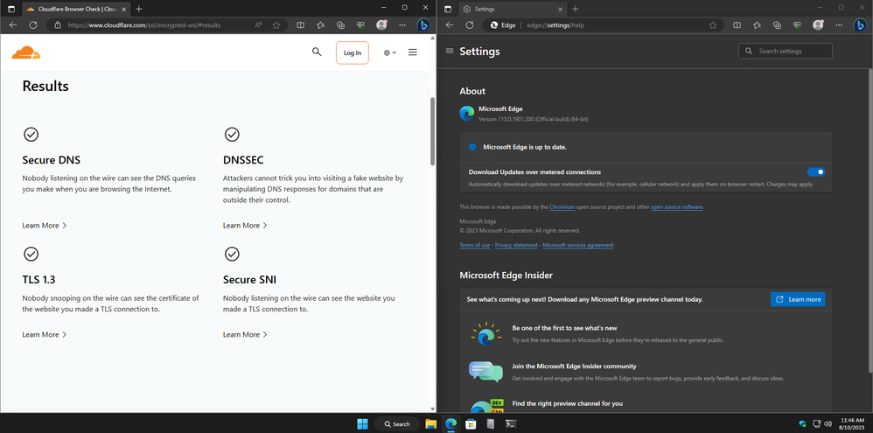Open the open source software link
Viewport: 873px width, 433px height.
pos(677,207)
